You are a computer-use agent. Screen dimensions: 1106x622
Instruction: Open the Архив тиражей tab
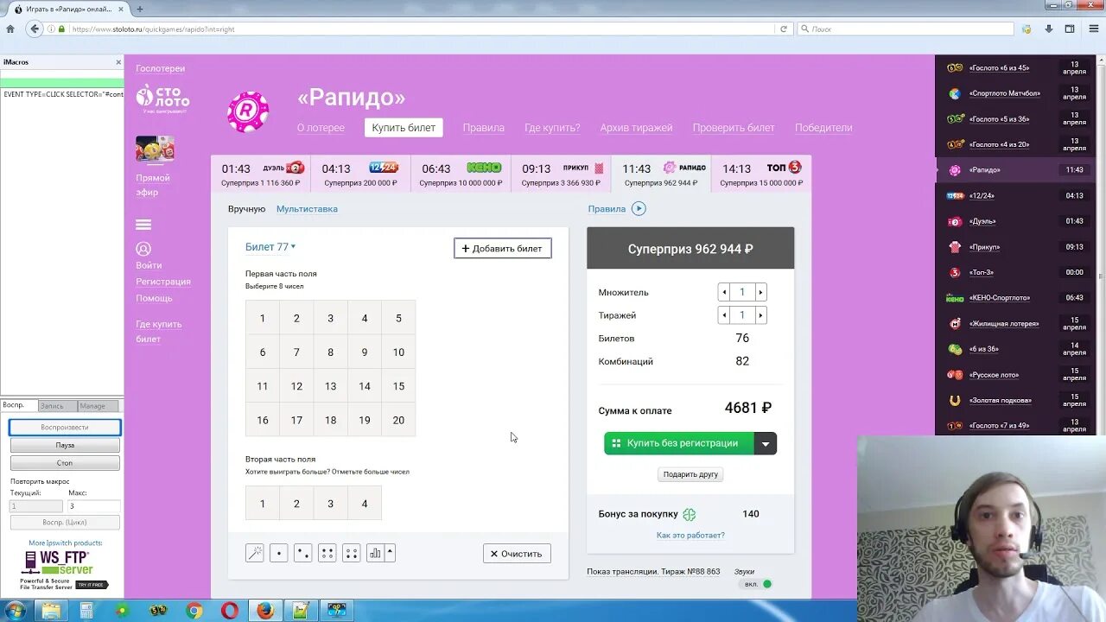[x=636, y=128]
